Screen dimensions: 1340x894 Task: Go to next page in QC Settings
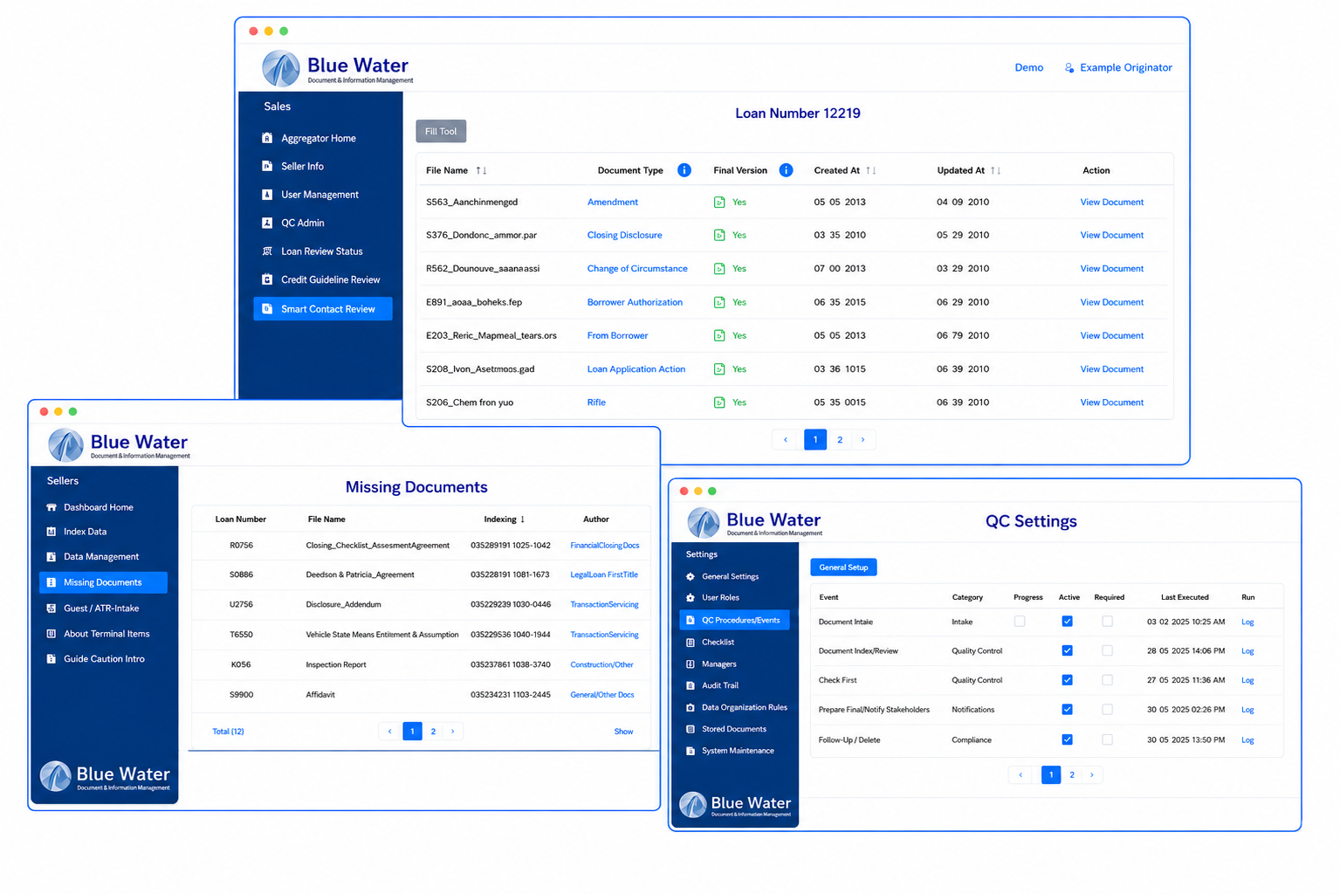click(x=1092, y=775)
